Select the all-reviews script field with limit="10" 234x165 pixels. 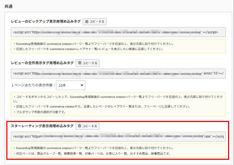[118, 73]
